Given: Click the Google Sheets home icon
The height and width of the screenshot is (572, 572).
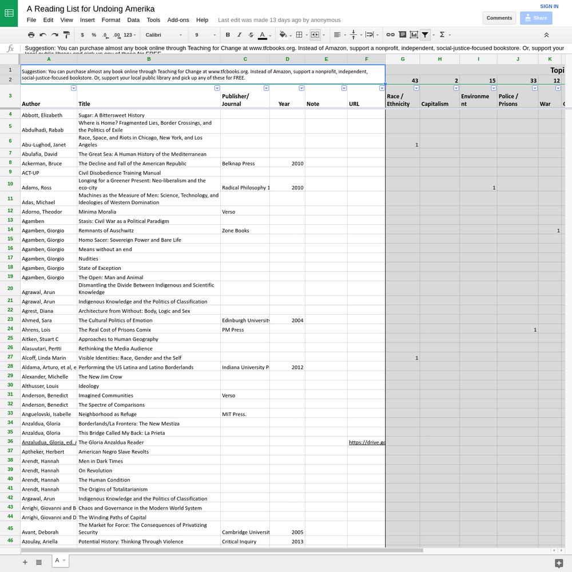Looking at the screenshot, I should tap(9, 13).
